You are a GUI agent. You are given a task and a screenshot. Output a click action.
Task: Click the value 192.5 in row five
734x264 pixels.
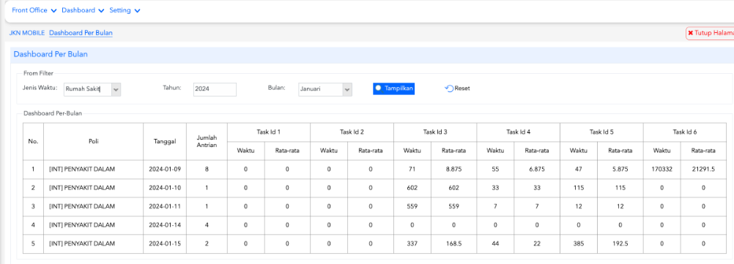[x=620, y=244]
